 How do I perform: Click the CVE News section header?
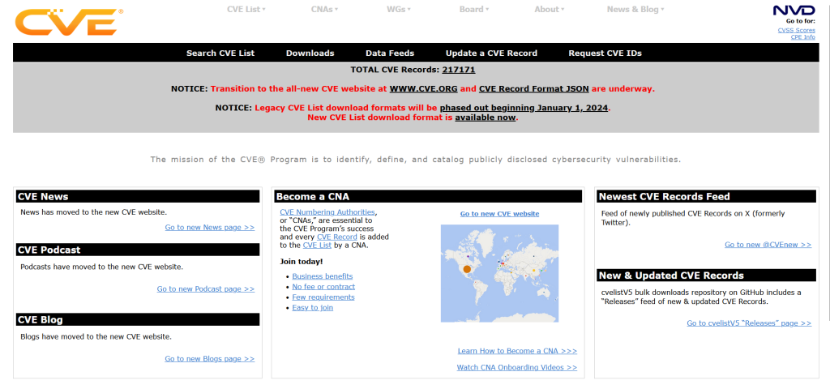pyautogui.click(x=138, y=196)
